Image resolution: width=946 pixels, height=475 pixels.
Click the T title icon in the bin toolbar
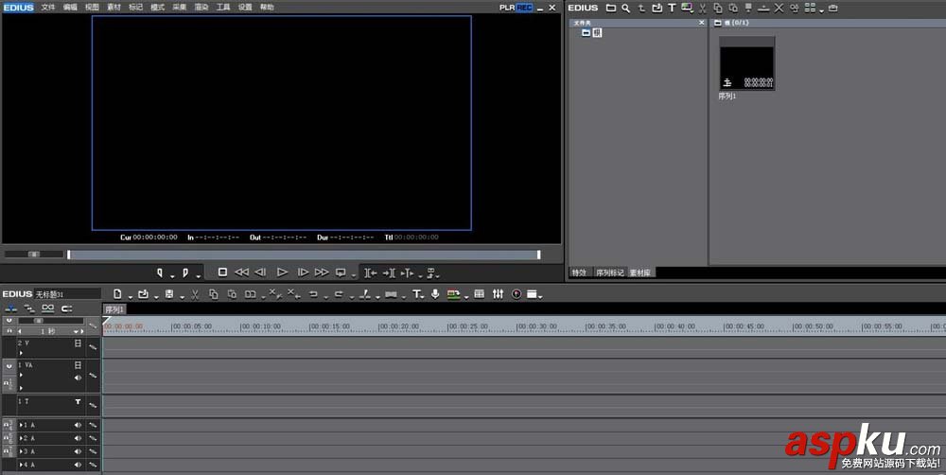coord(672,8)
